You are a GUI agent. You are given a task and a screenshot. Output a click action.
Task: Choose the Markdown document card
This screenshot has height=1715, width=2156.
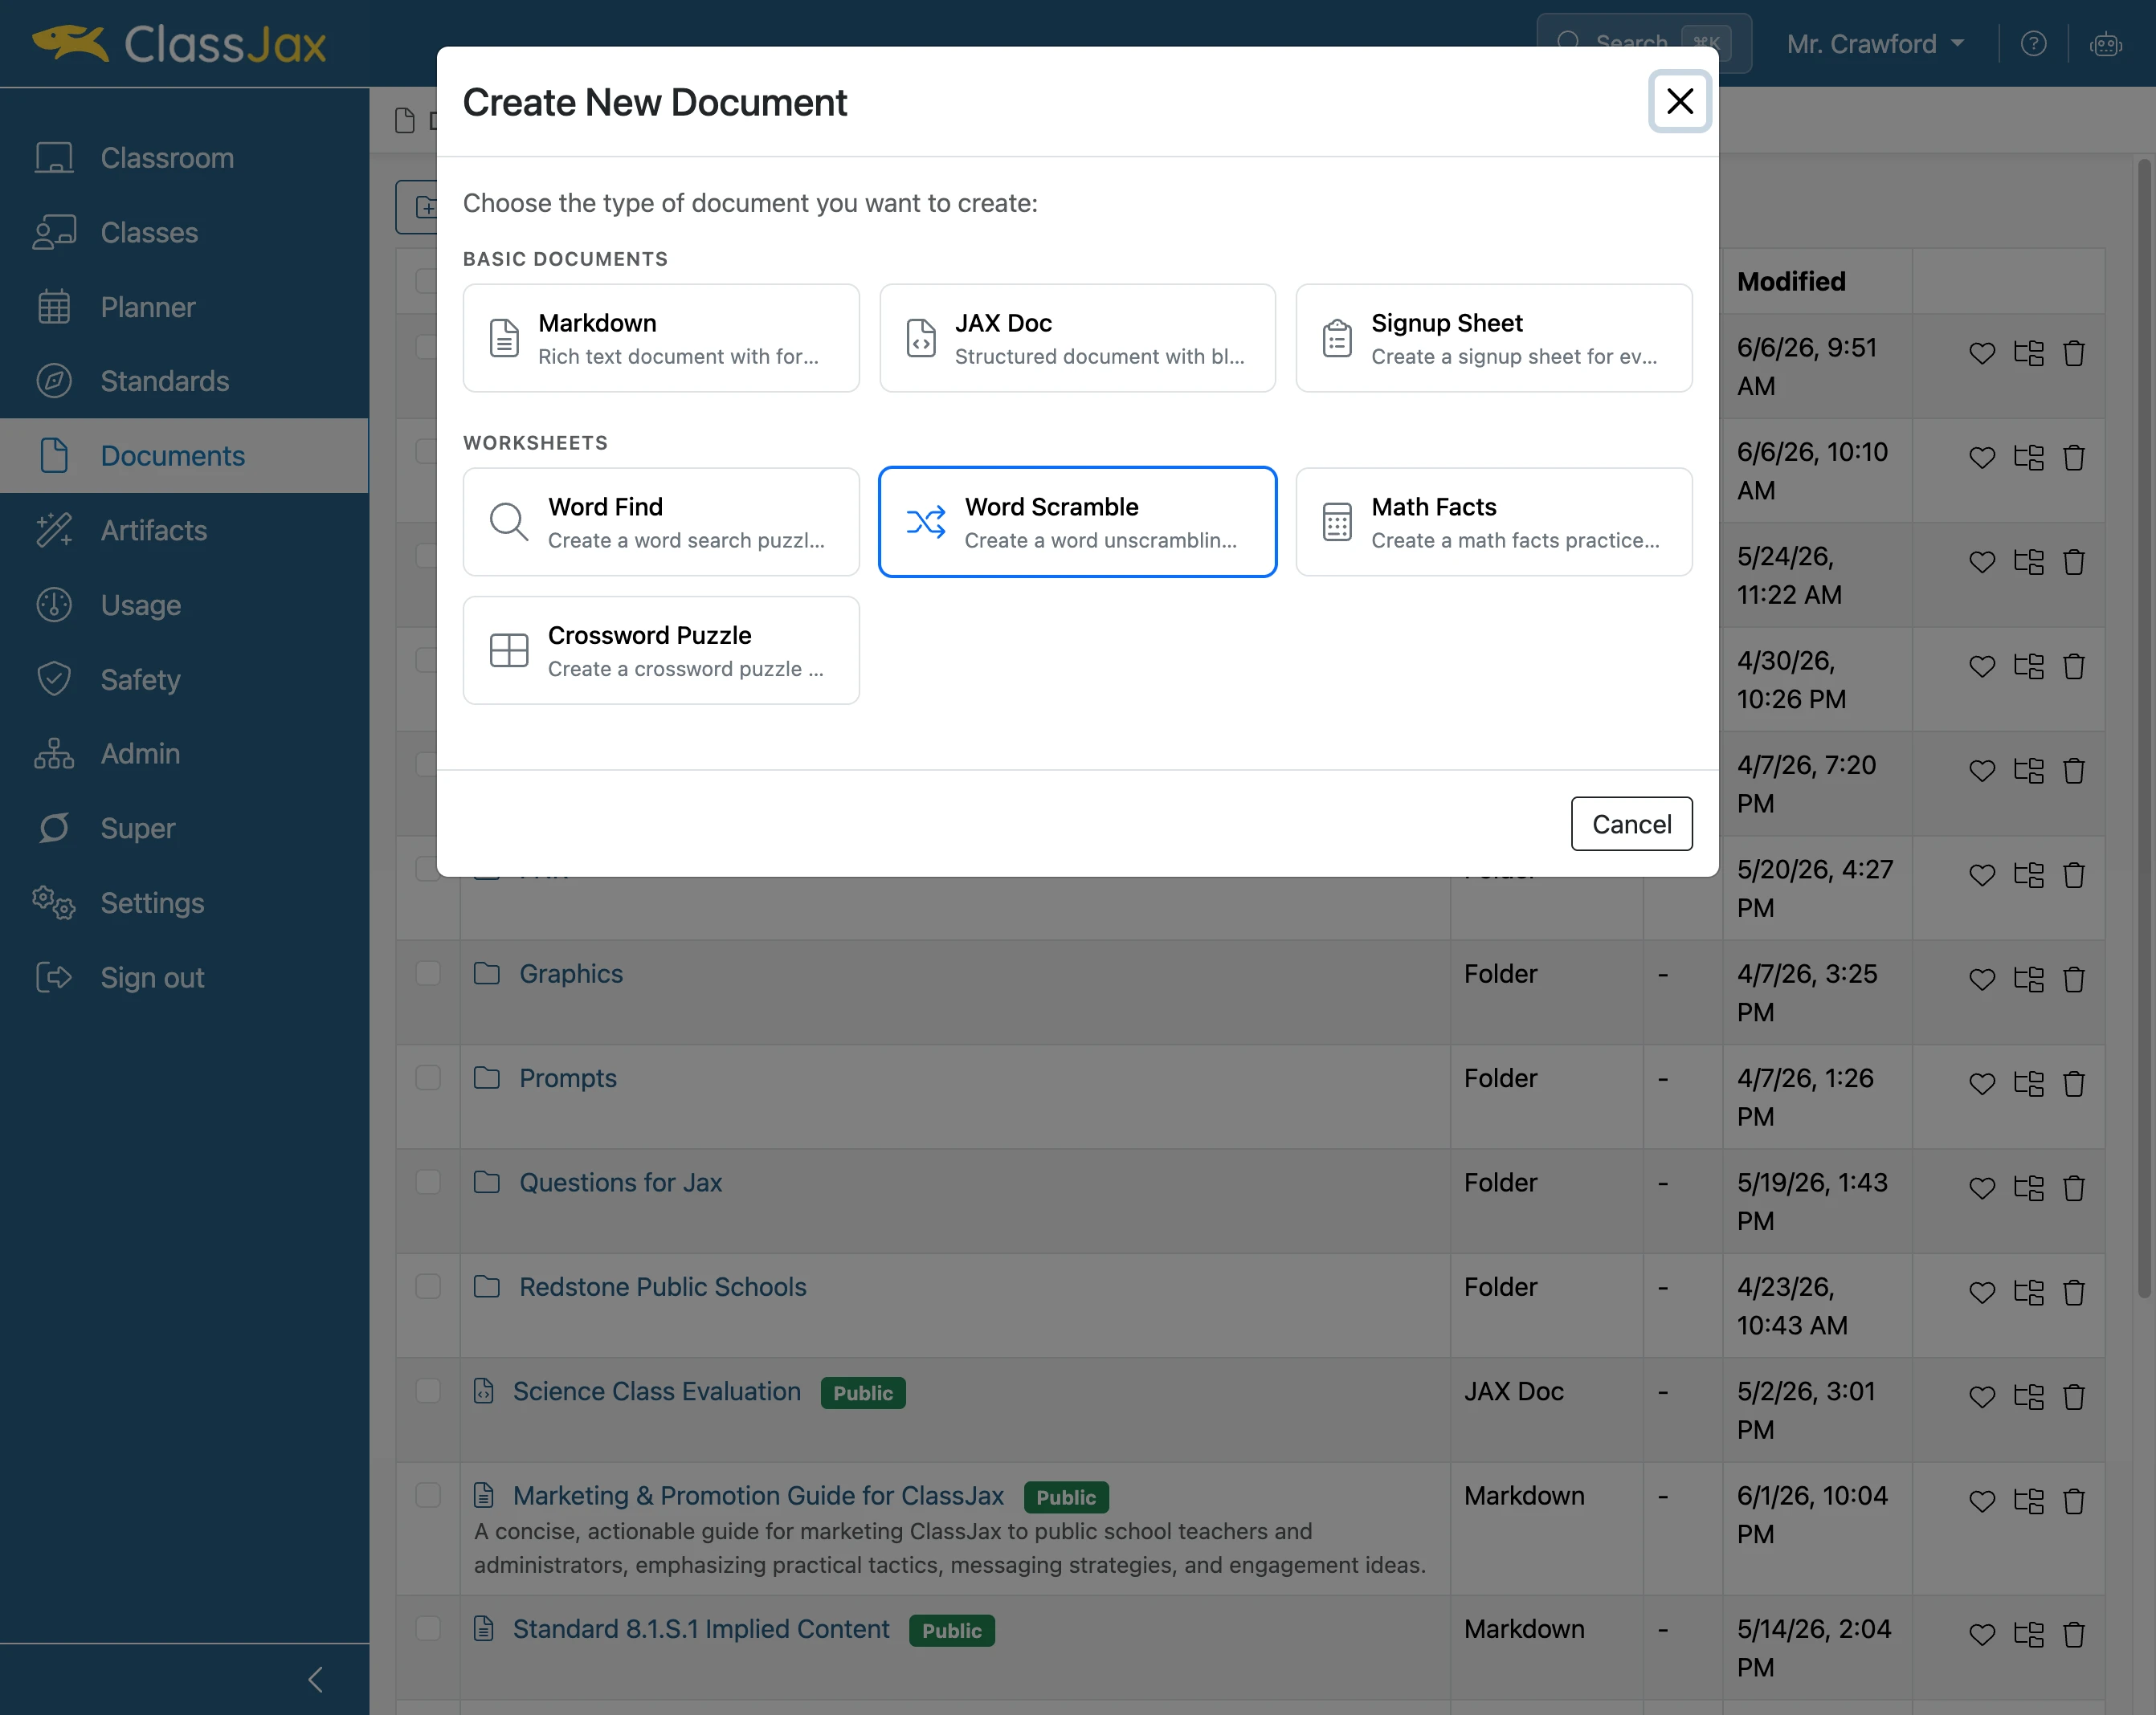[x=661, y=338]
